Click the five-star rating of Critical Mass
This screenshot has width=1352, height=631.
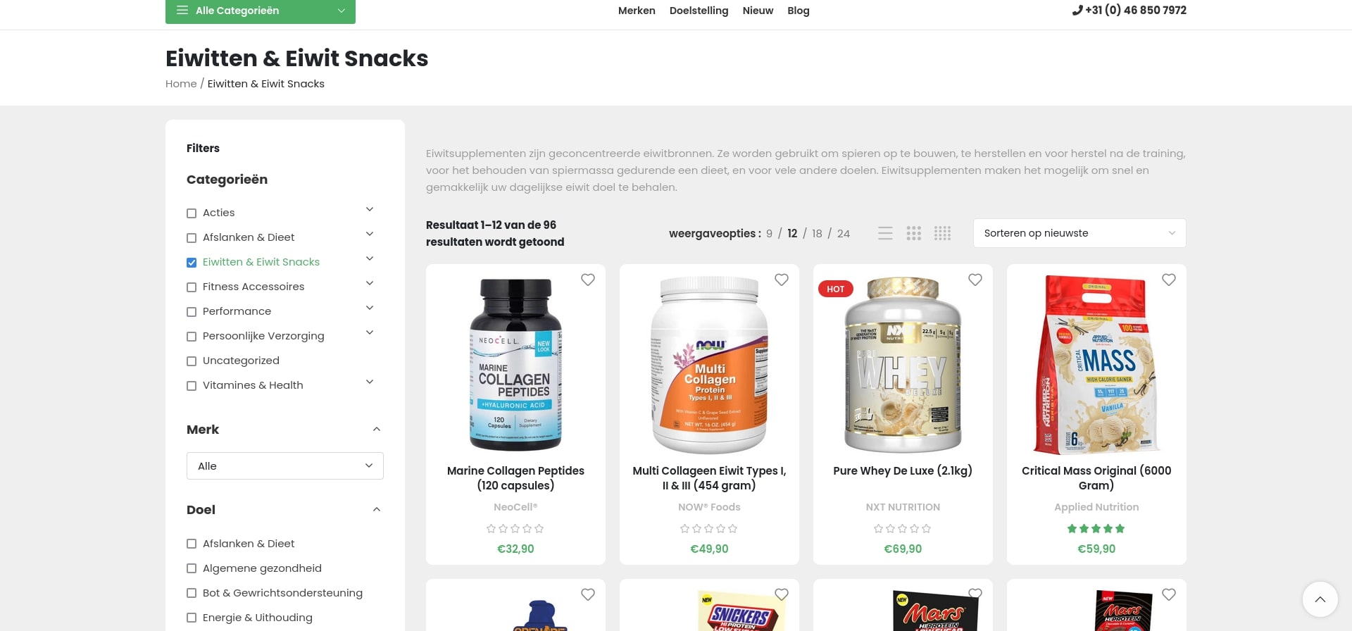pos(1096,528)
